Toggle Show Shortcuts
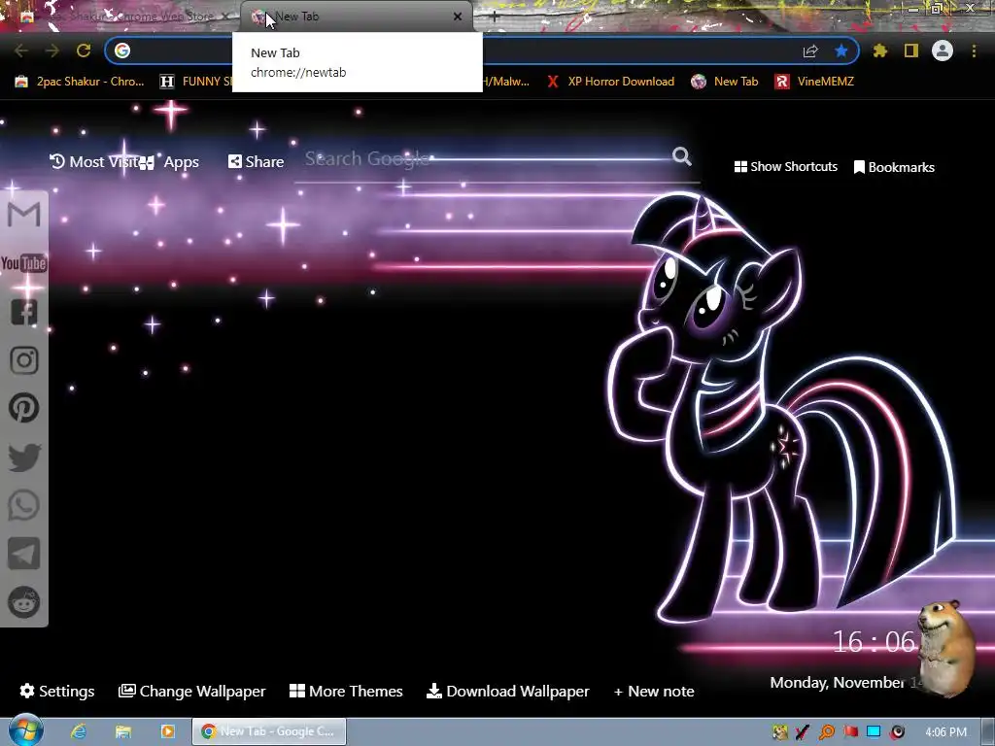The width and height of the screenshot is (995, 746). coord(785,167)
